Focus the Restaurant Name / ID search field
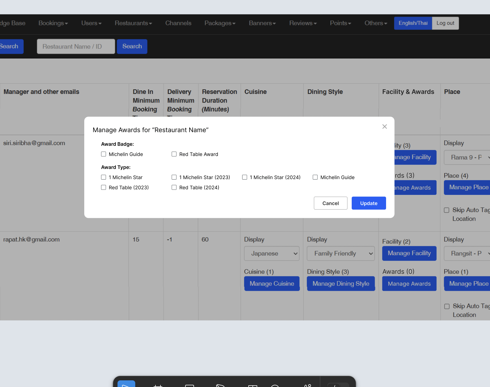Image resolution: width=490 pixels, height=387 pixels. click(x=76, y=47)
